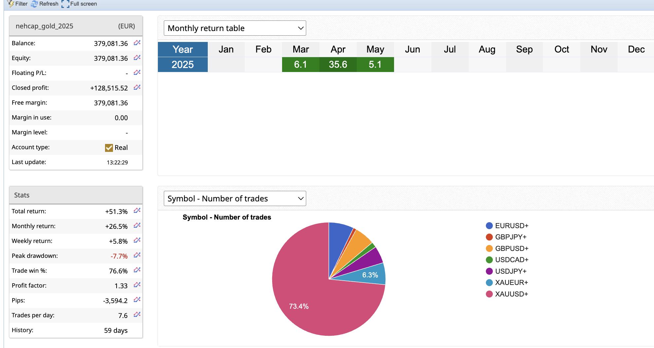Open the chart icon for Peak drawdown
This screenshot has height=348, width=654.
pyautogui.click(x=137, y=255)
